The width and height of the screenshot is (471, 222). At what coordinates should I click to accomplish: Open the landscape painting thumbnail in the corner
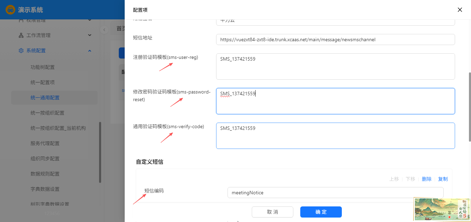(442, 210)
